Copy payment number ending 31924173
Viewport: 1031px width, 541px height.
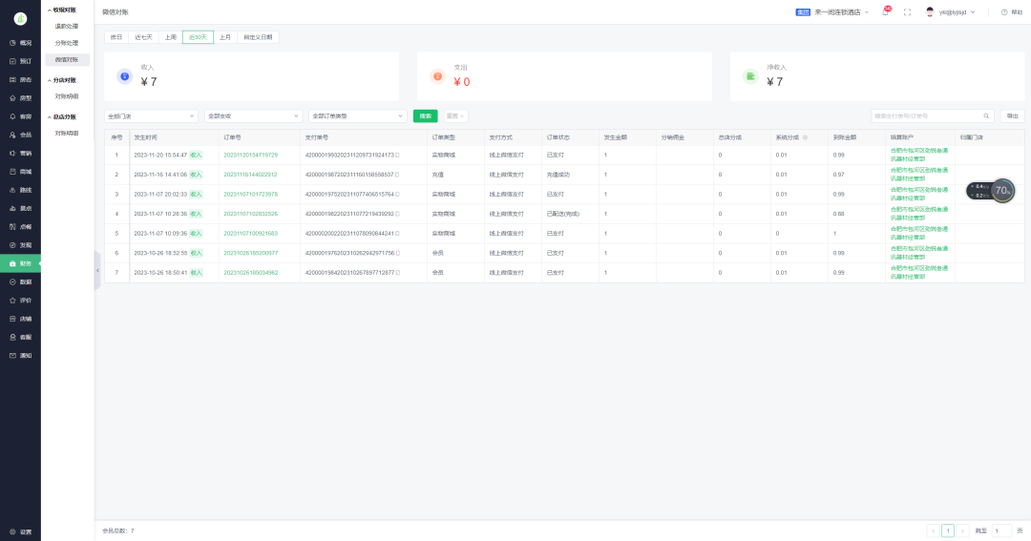(398, 156)
